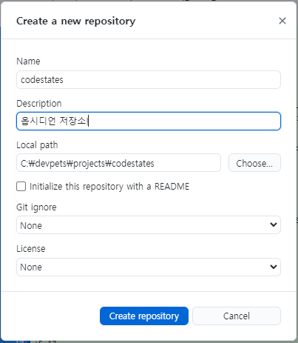The image size is (298, 343).
Task: Click the Description field label
Action: 39,104
